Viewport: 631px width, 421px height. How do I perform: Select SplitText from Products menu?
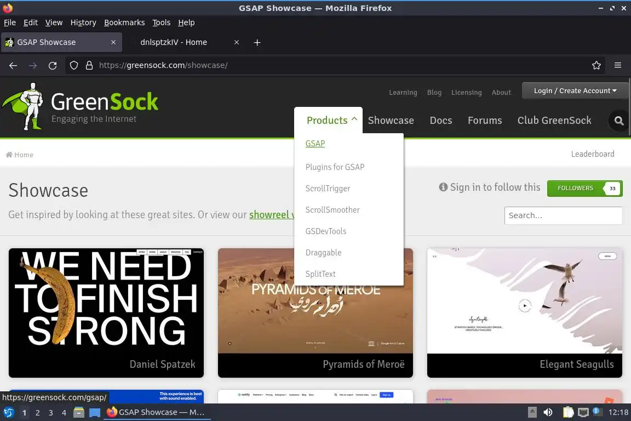(320, 274)
